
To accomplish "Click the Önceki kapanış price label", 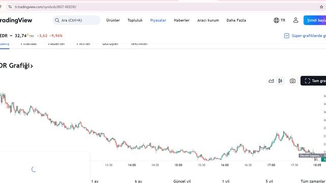I will point(310,156).
